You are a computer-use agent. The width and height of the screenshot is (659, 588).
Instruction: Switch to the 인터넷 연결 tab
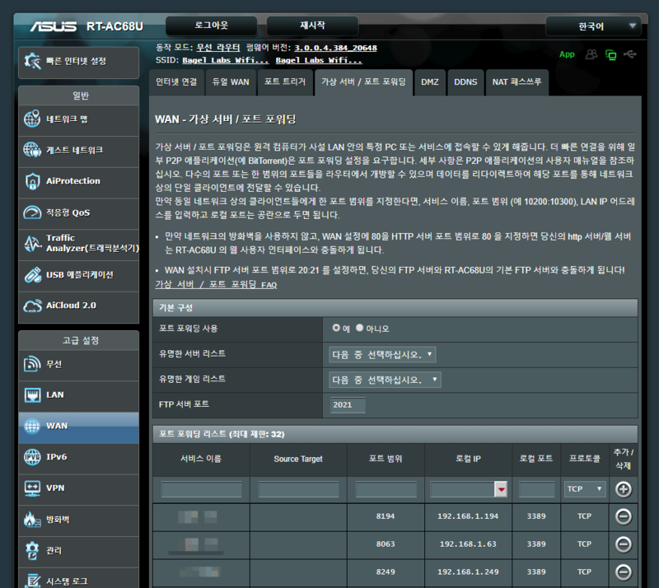tap(176, 82)
